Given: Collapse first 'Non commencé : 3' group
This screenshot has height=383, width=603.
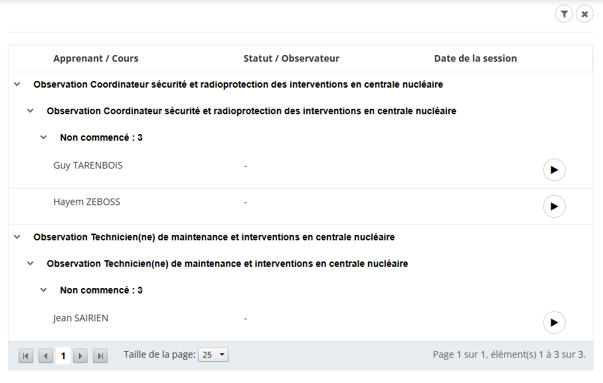Looking at the screenshot, I should coord(44,137).
